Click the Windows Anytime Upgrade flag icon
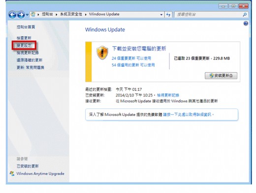Viewport: 256px width, 193px height. click(x=12, y=173)
